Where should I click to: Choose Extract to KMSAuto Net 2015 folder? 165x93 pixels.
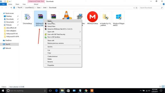(x=63, y=29)
